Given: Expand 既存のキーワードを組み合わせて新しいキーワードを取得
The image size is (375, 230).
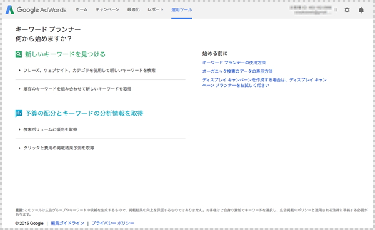Looking at the screenshot, I should 75,89.
